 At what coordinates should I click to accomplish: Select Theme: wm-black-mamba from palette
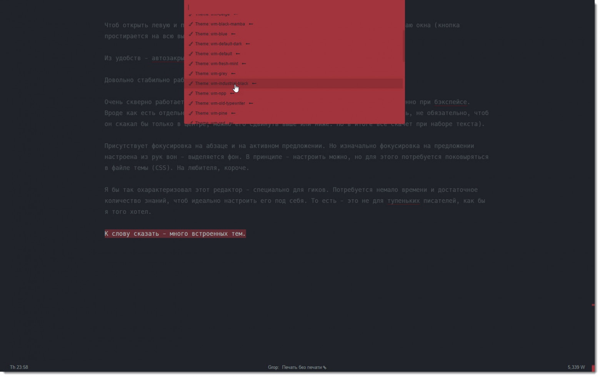(294, 24)
